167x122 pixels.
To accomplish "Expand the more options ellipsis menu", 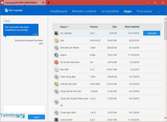I will coord(158,12).
